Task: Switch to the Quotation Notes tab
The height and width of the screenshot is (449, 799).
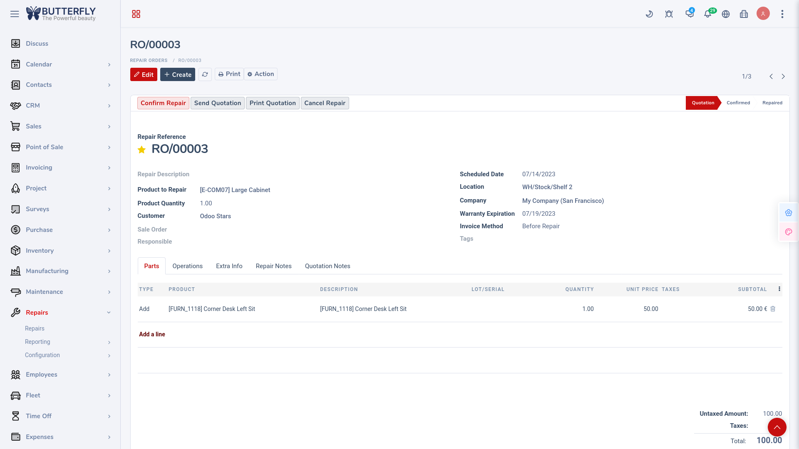Action: (x=328, y=266)
